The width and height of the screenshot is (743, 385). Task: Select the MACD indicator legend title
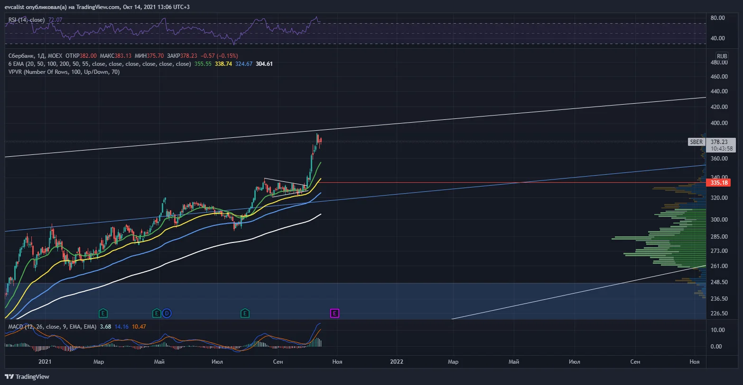click(52, 327)
